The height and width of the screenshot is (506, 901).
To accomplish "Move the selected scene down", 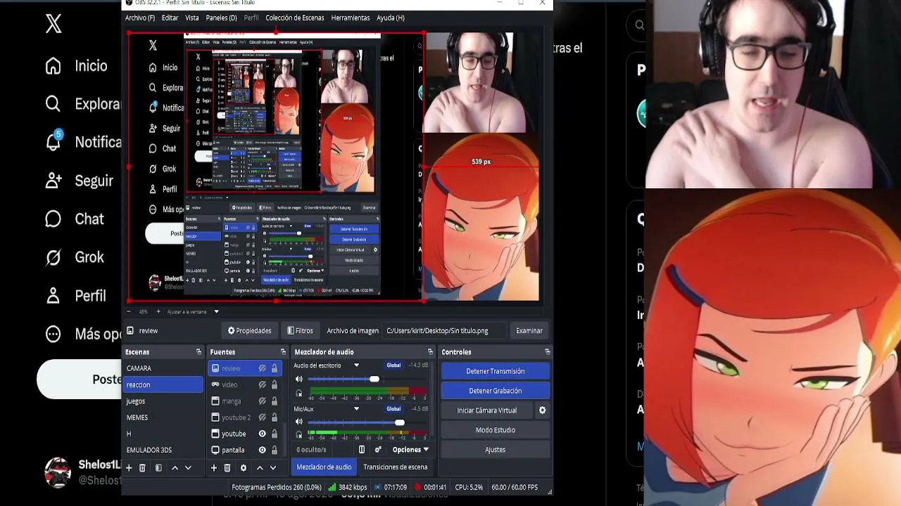I will [x=188, y=468].
